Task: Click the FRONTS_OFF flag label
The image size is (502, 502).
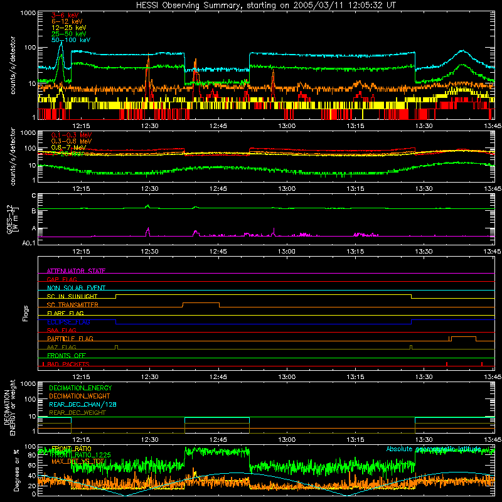Action: click(x=67, y=356)
